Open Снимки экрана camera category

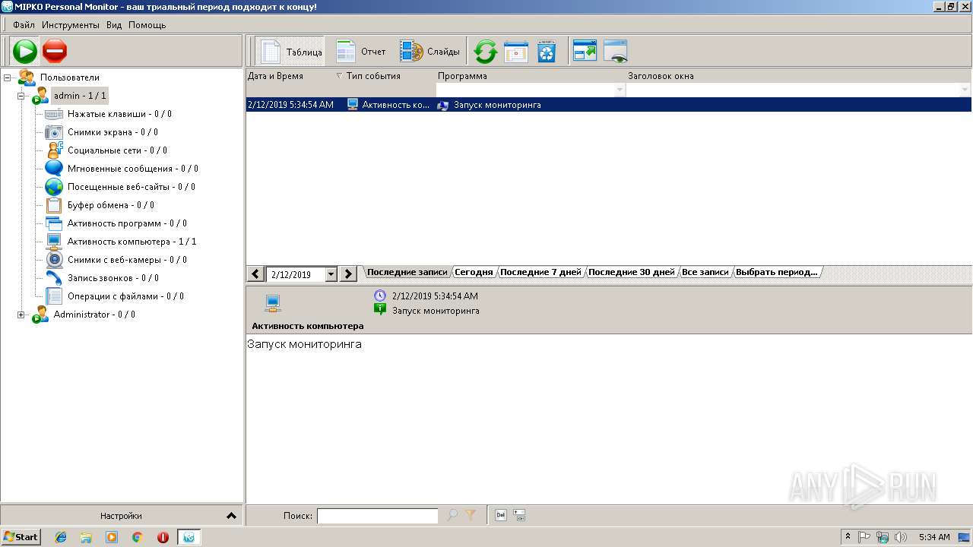click(113, 132)
